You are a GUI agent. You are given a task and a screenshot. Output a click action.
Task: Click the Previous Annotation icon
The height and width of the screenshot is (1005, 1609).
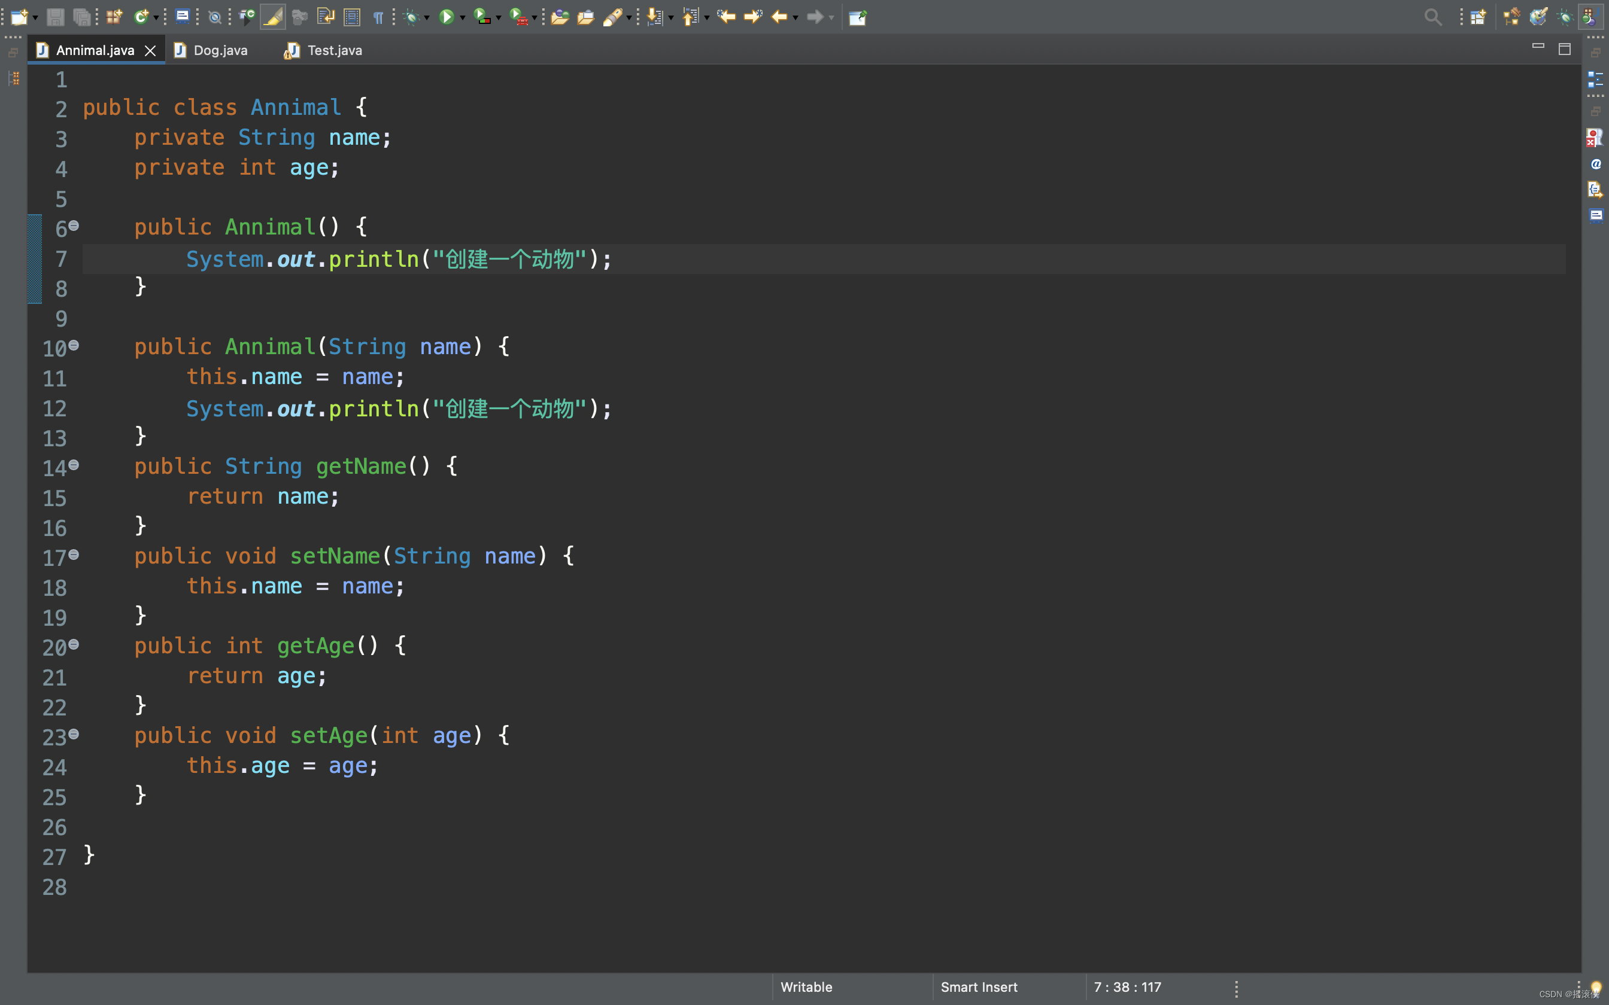(691, 17)
